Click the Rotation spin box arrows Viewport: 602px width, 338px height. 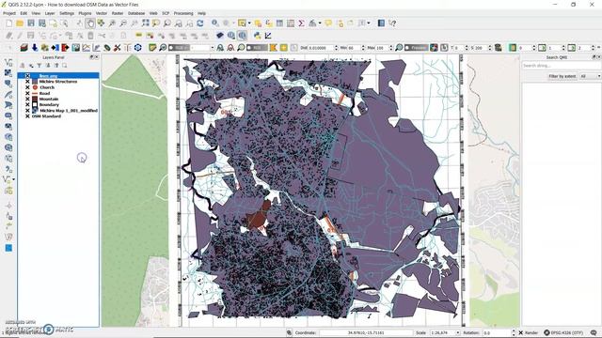point(514,332)
